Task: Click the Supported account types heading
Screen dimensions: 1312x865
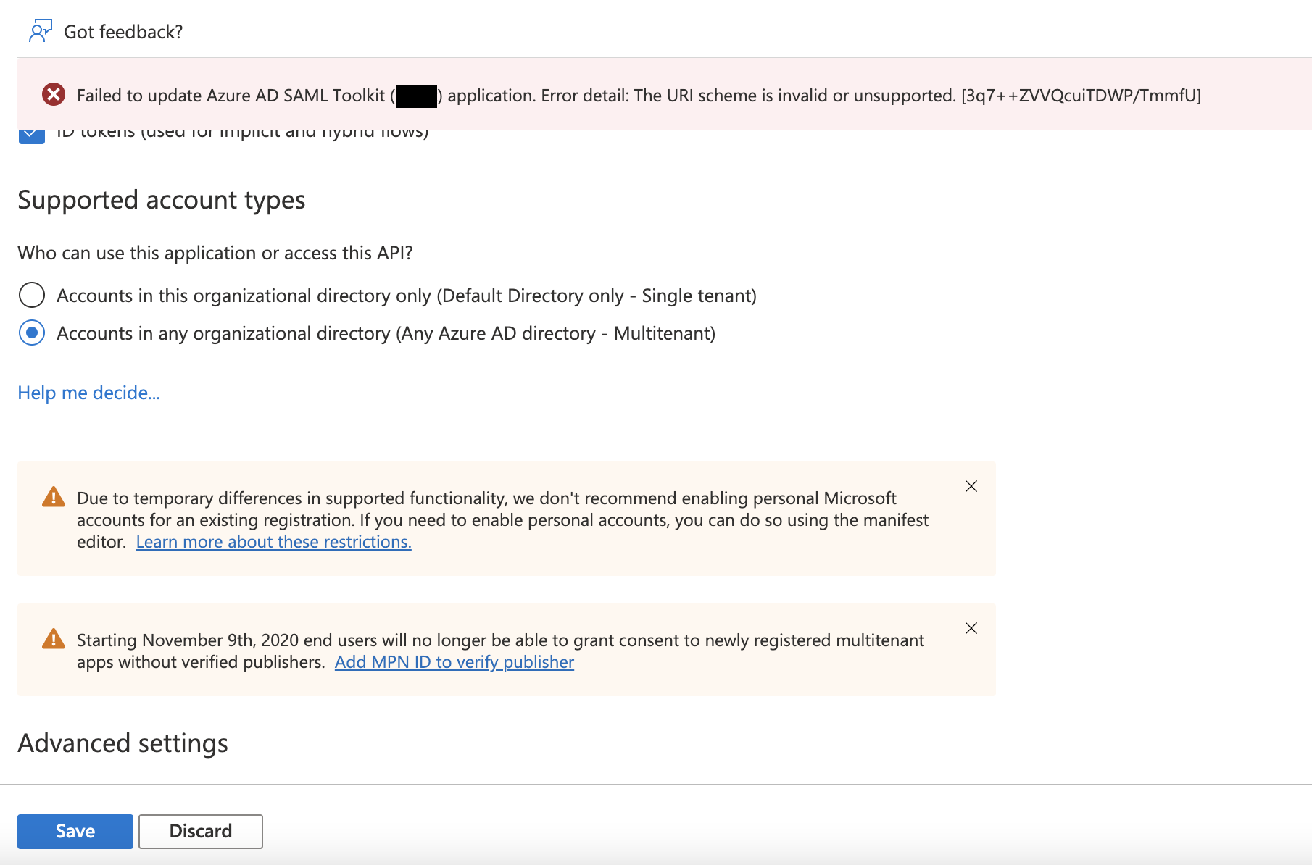Action: pyautogui.click(x=162, y=200)
